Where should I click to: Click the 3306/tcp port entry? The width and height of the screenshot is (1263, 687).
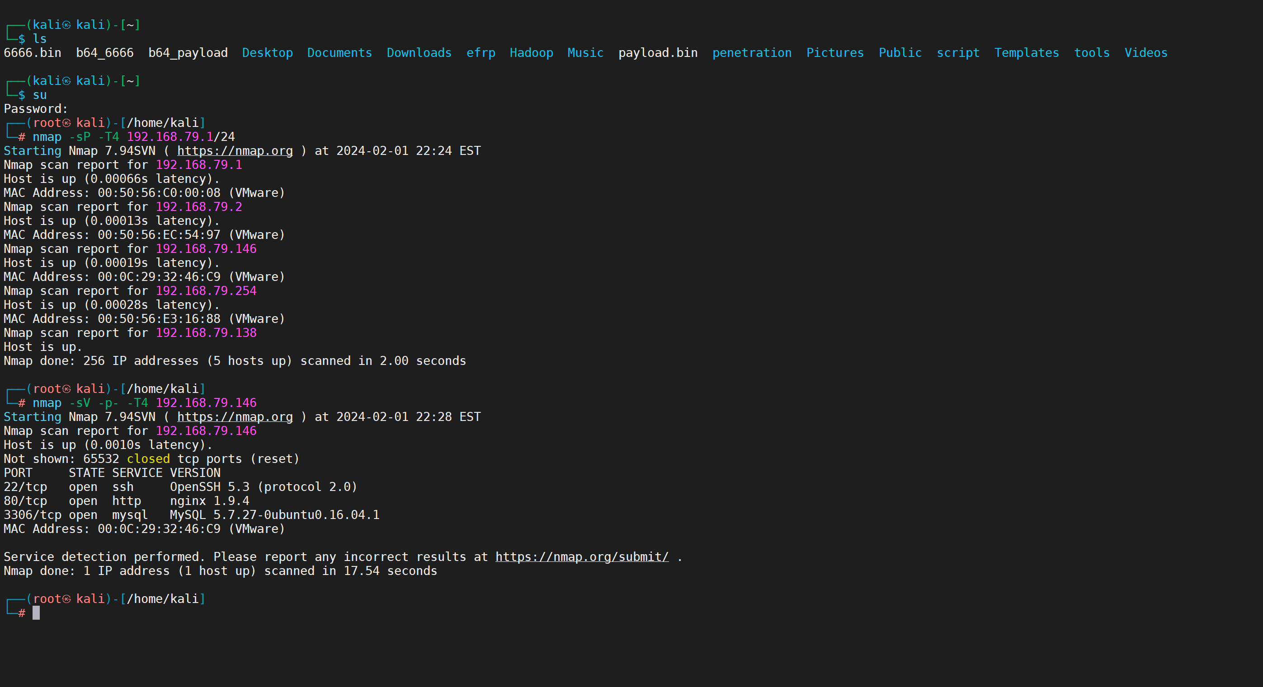coord(33,515)
